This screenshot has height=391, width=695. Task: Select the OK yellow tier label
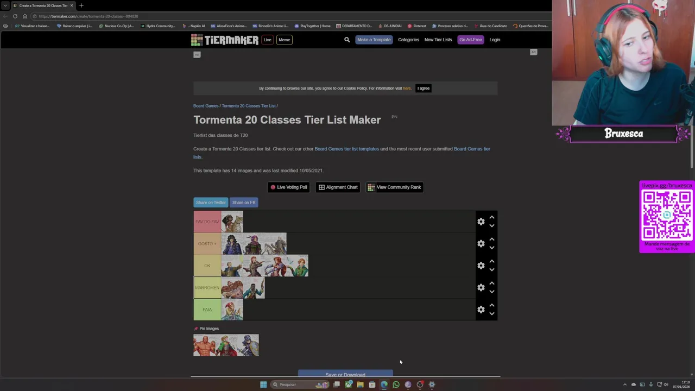(207, 266)
